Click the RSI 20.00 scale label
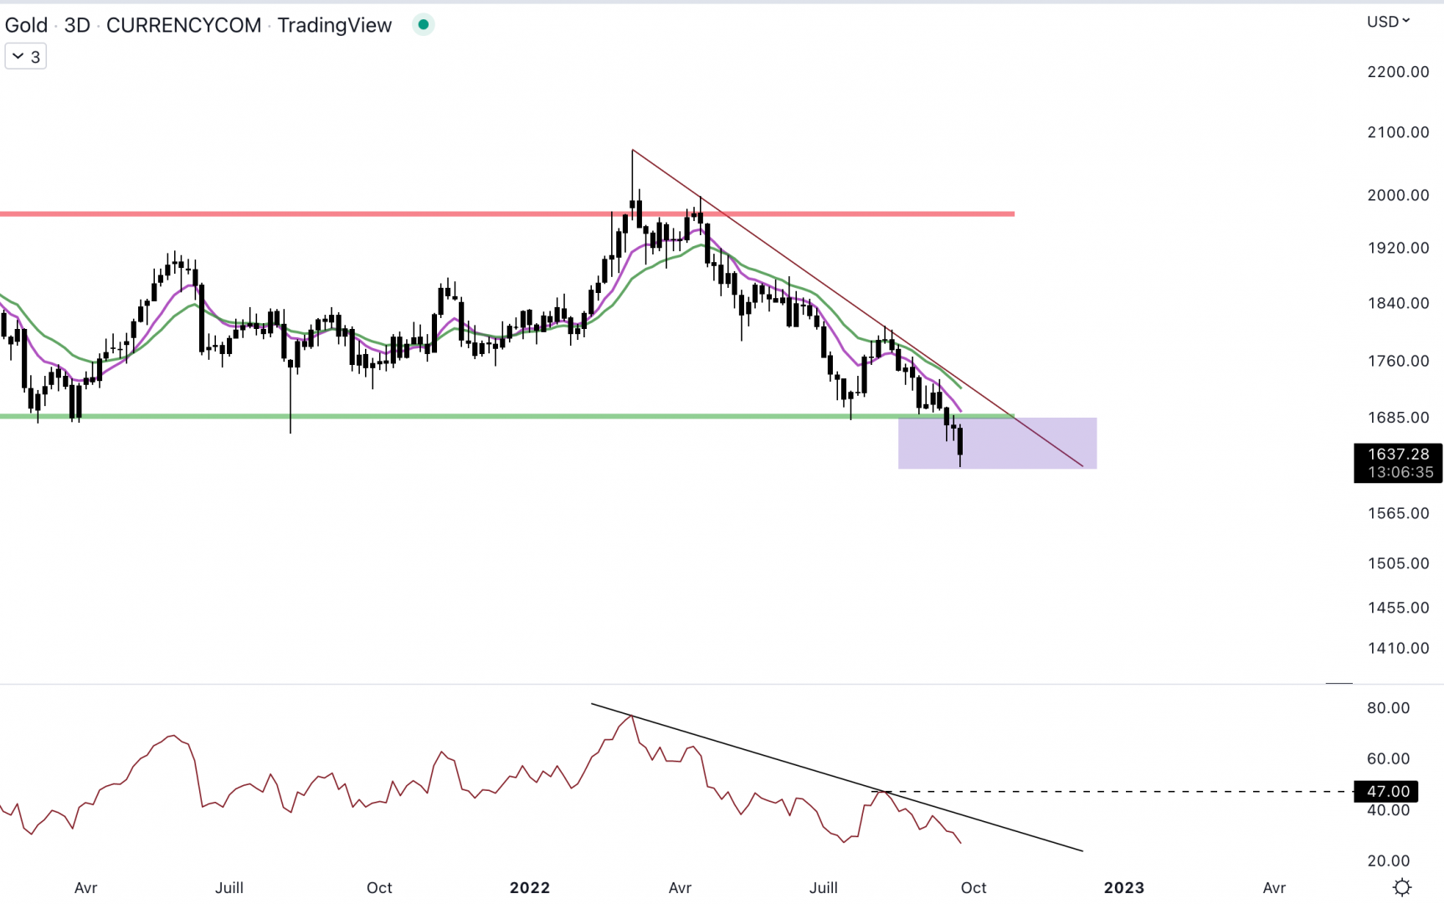The image size is (1444, 904). (1388, 861)
